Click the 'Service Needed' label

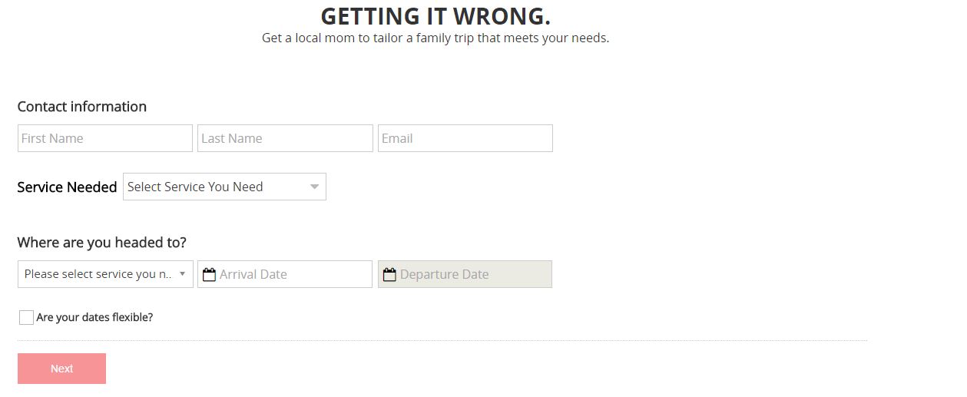[x=67, y=187]
